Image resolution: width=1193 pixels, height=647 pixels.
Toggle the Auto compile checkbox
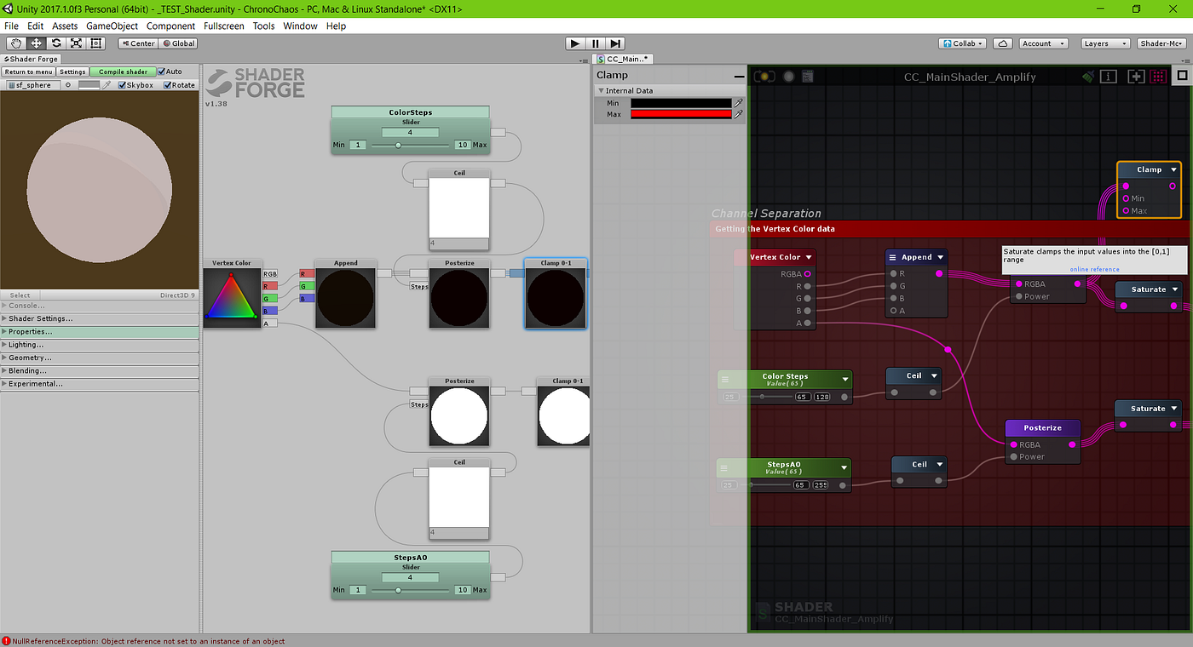point(162,72)
